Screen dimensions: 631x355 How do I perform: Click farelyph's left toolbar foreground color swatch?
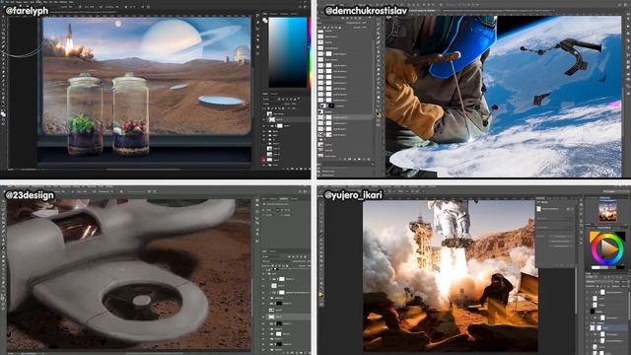tap(3, 113)
